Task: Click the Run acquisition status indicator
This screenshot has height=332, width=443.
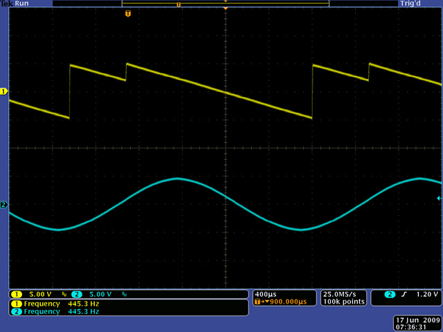Action: coord(22,3)
